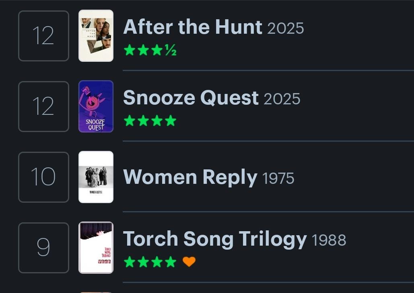Open the After the Hunt poster thumbnail
414x293 pixels.
coord(96,36)
